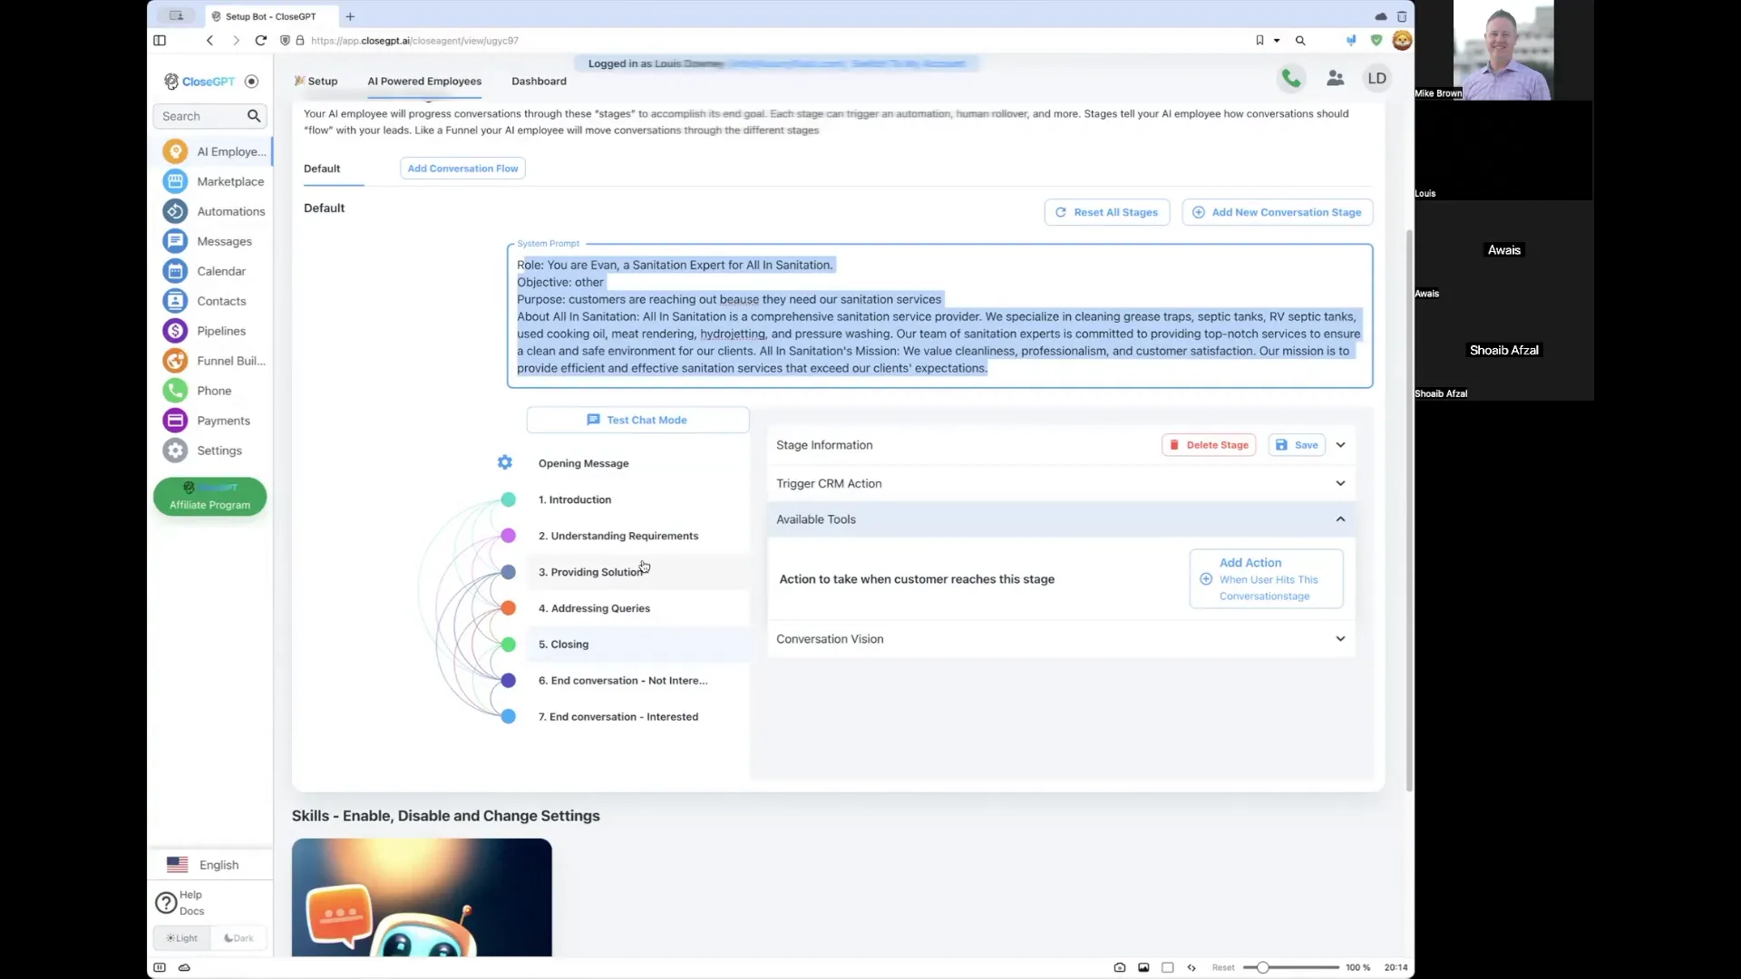This screenshot has height=979, width=1741.
Task: Open the browser bookmark icon
Action: pyautogui.click(x=1260, y=41)
